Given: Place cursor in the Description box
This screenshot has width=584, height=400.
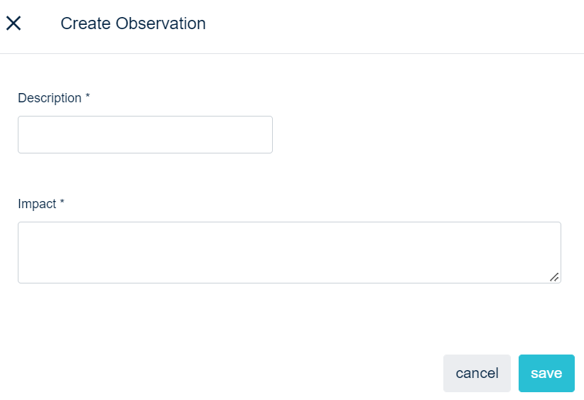Looking at the screenshot, I should pos(145,134).
